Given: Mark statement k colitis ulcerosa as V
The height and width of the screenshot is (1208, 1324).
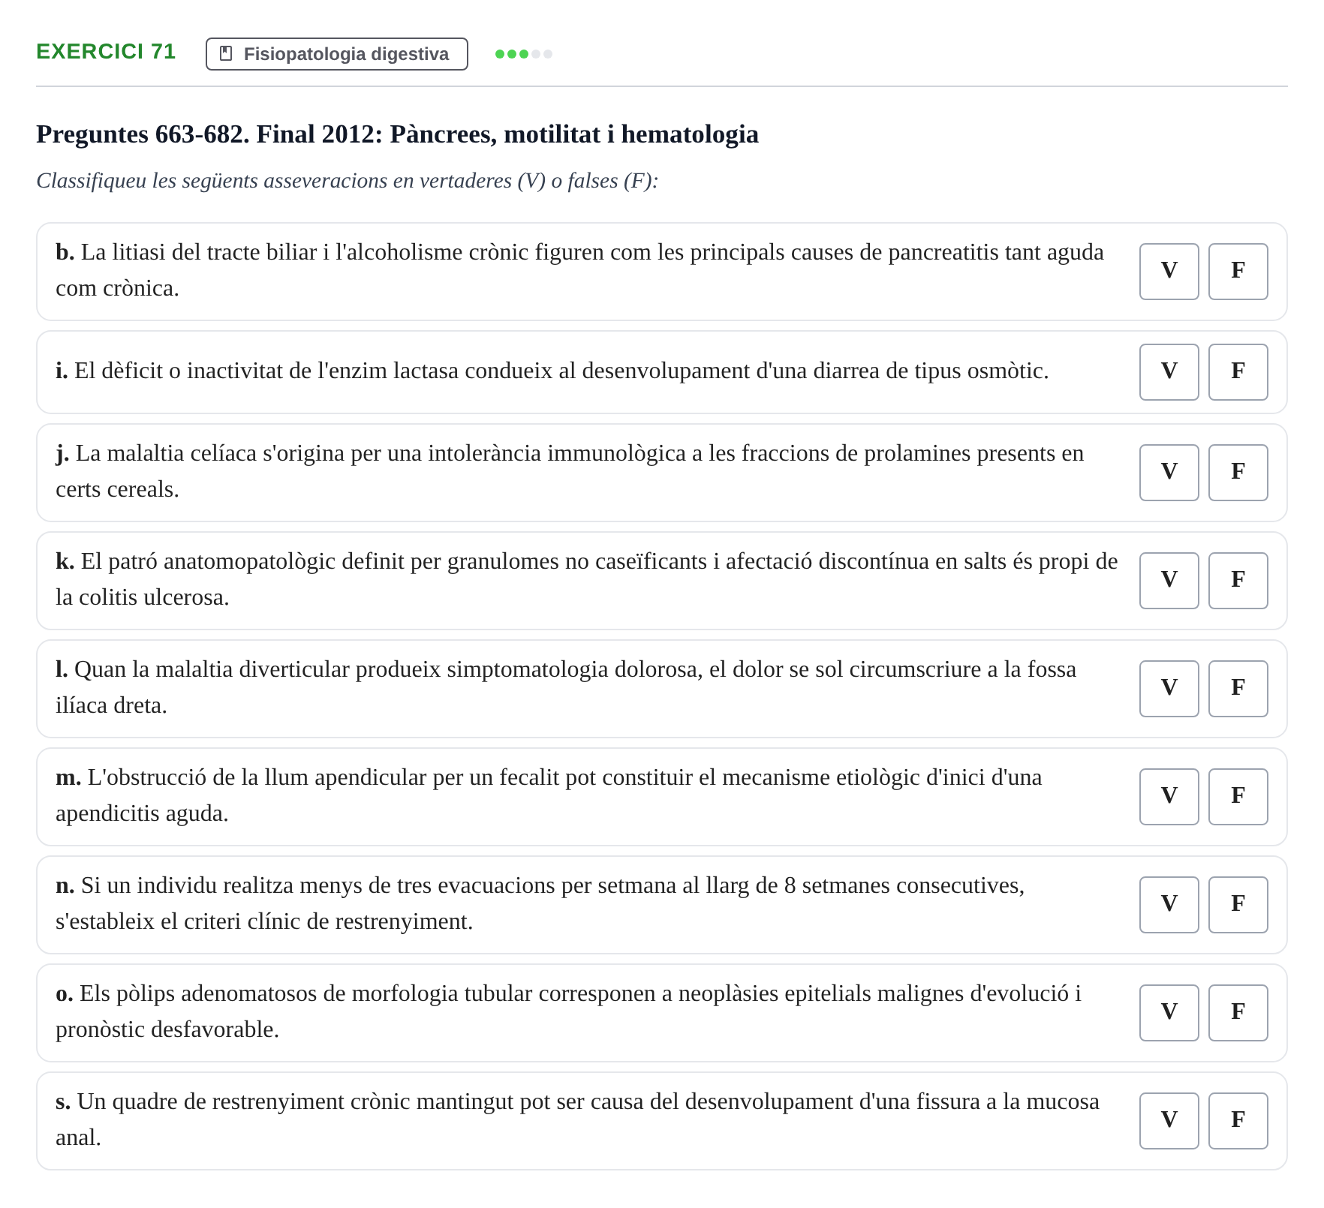Looking at the screenshot, I should coord(1169,581).
